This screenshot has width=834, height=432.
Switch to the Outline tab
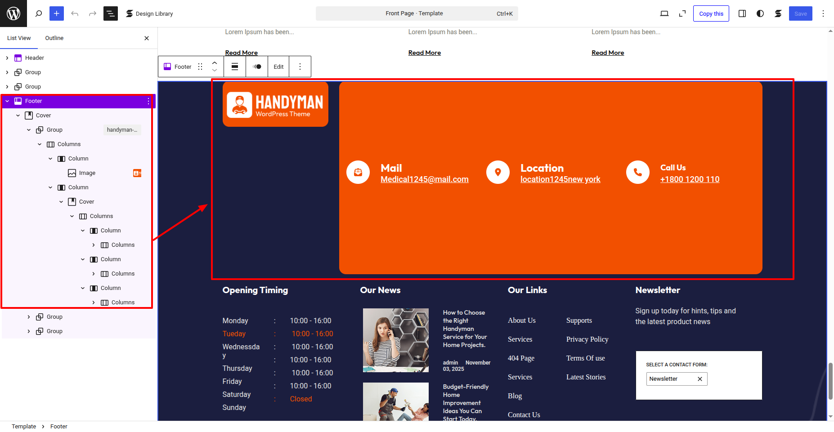(54, 38)
